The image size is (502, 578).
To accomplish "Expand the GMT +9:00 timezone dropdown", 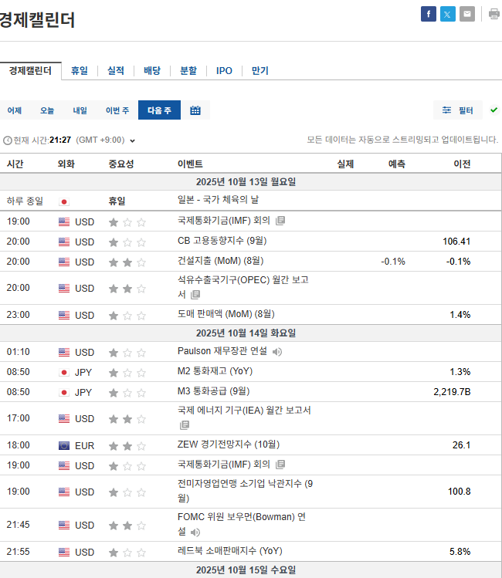I will pyautogui.click(x=132, y=140).
